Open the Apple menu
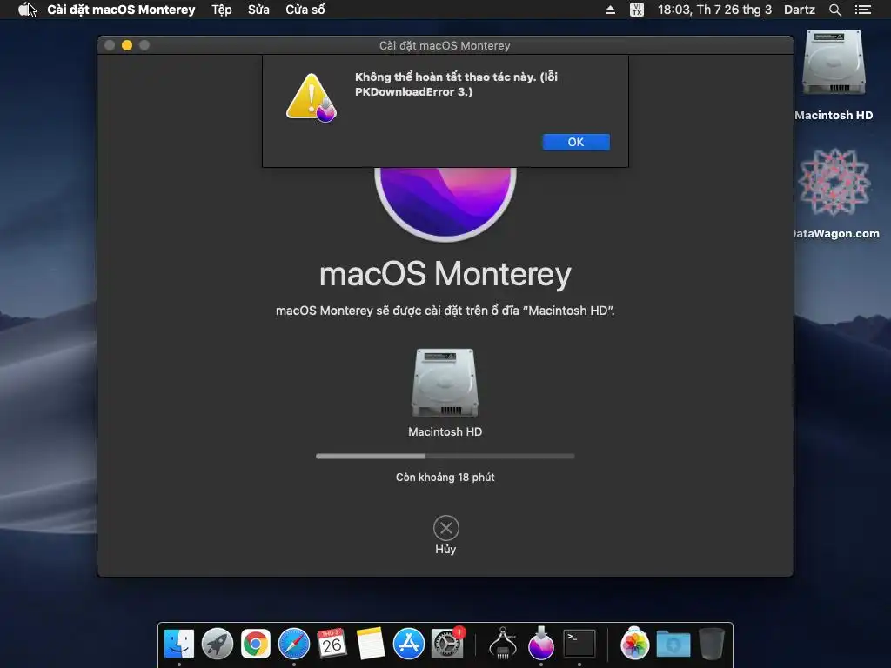This screenshot has height=668, width=891. 25,10
